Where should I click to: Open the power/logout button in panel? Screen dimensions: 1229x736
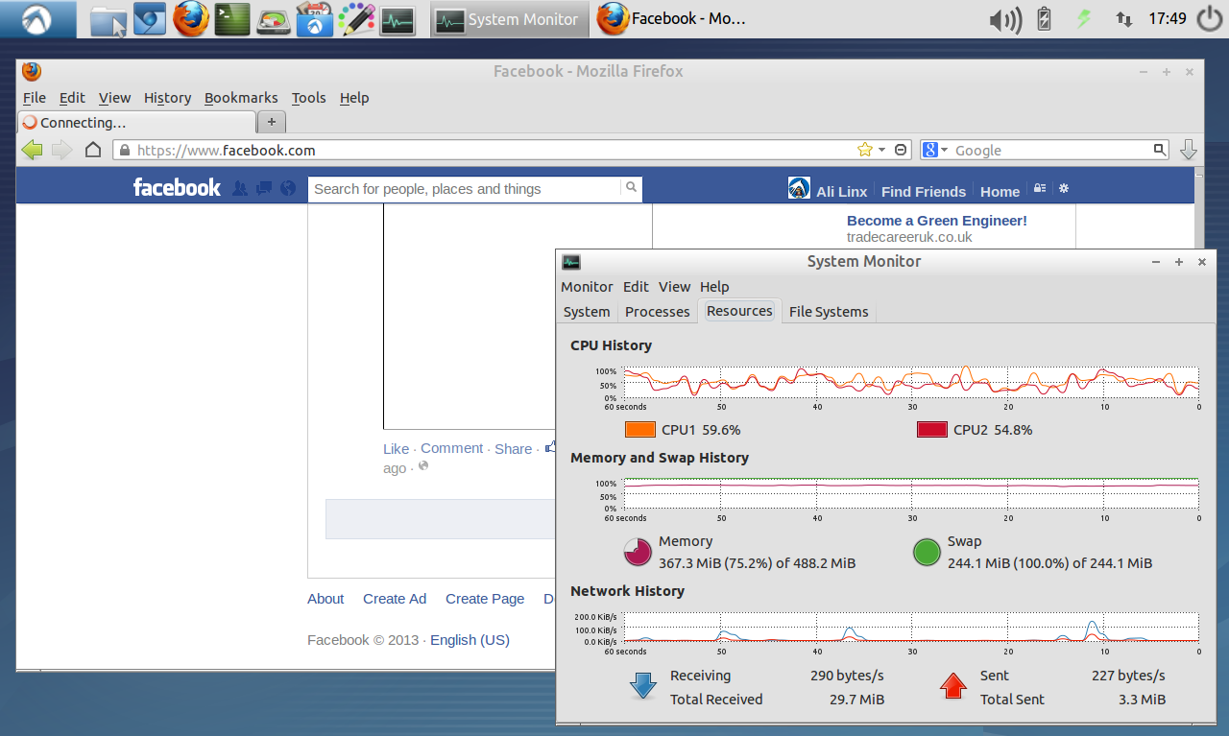click(1209, 19)
